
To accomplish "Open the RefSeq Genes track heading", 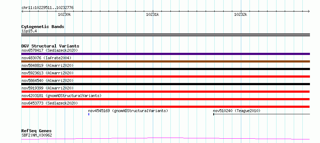I will pos(37,131).
